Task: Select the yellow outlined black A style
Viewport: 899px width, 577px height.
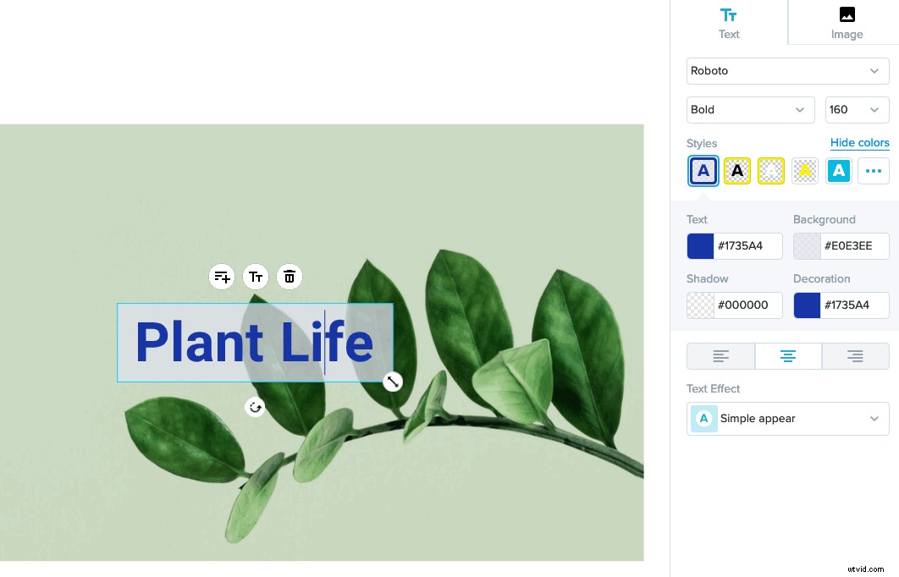Action: coord(737,171)
